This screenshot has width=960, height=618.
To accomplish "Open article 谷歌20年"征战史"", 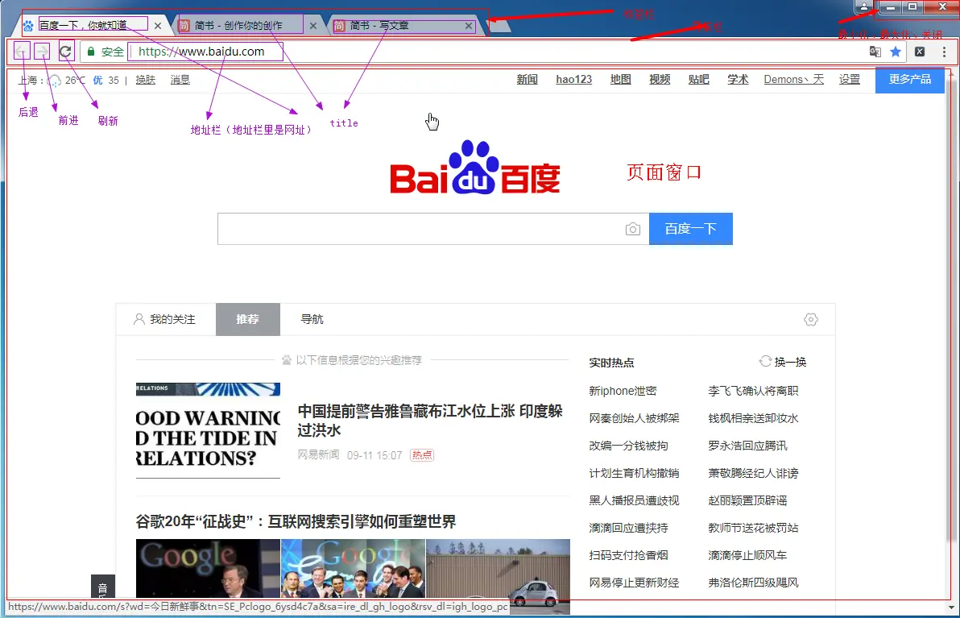I will pyautogui.click(x=296, y=522).
